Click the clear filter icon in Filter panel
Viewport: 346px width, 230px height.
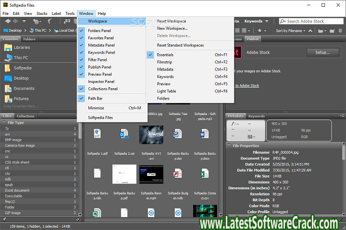77,219
